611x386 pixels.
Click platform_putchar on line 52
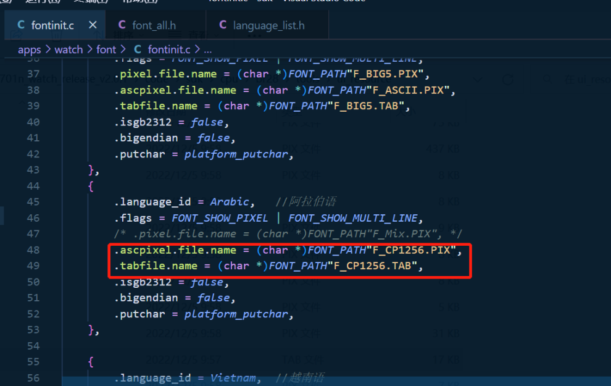click(x=236, y=314)
